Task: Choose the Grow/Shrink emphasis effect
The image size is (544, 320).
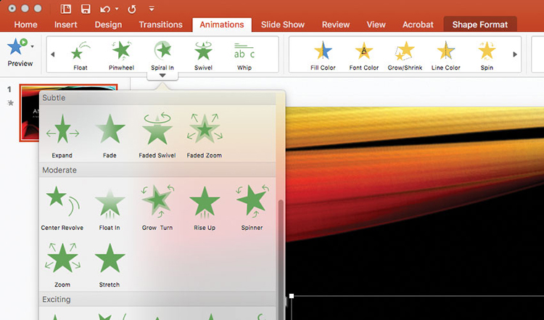Action: (x=405, y=55)
